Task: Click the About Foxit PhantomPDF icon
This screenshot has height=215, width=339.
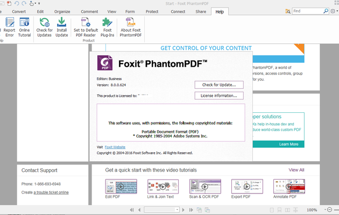Action: click(130, 27)
